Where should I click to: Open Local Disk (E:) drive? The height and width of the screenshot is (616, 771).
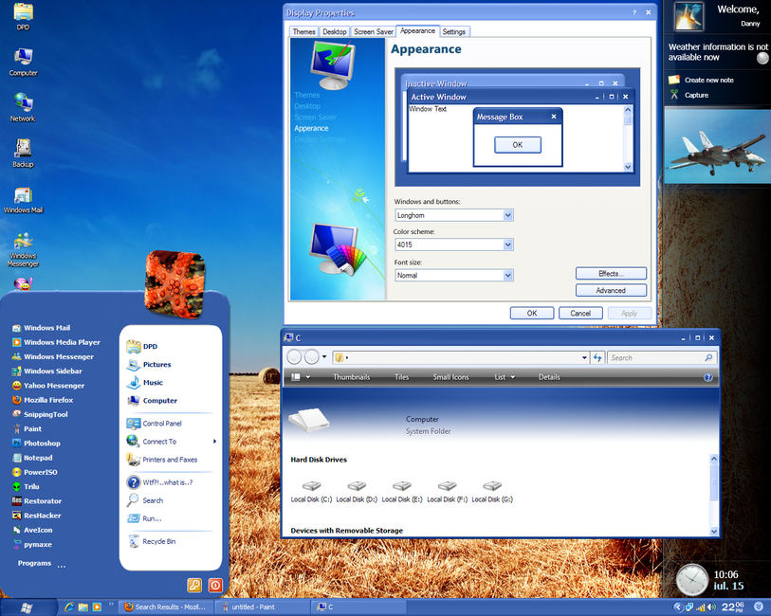pos(402,492)
